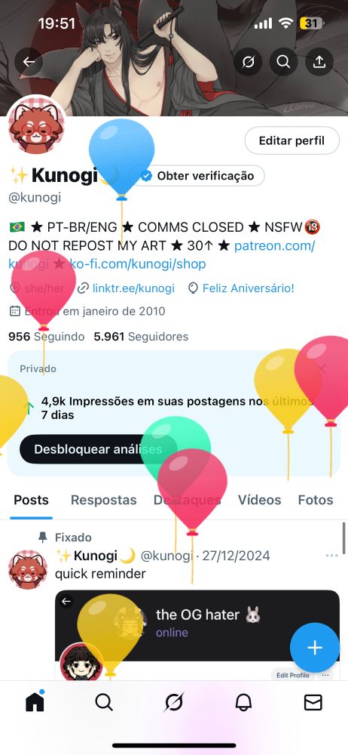Tap the compose post plus button
The height and width of the screenshot is (755, 348).
315,648
